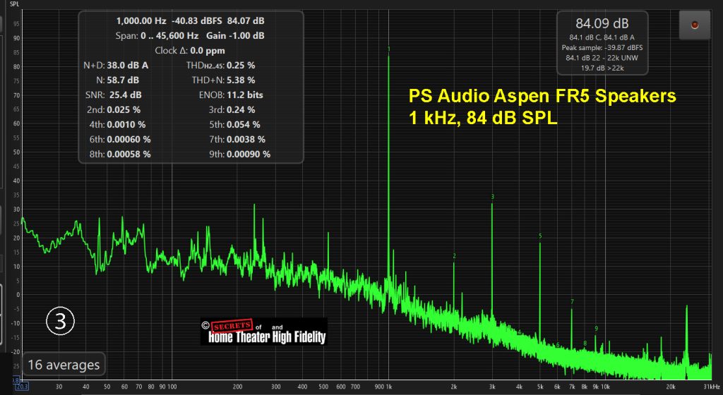Click the 1 kHz fundamental peak marker
723x395 pixels.
(x=388, y=49)
